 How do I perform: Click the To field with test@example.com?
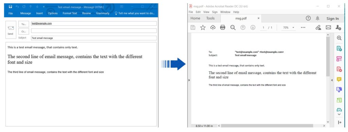click(94, 23)
